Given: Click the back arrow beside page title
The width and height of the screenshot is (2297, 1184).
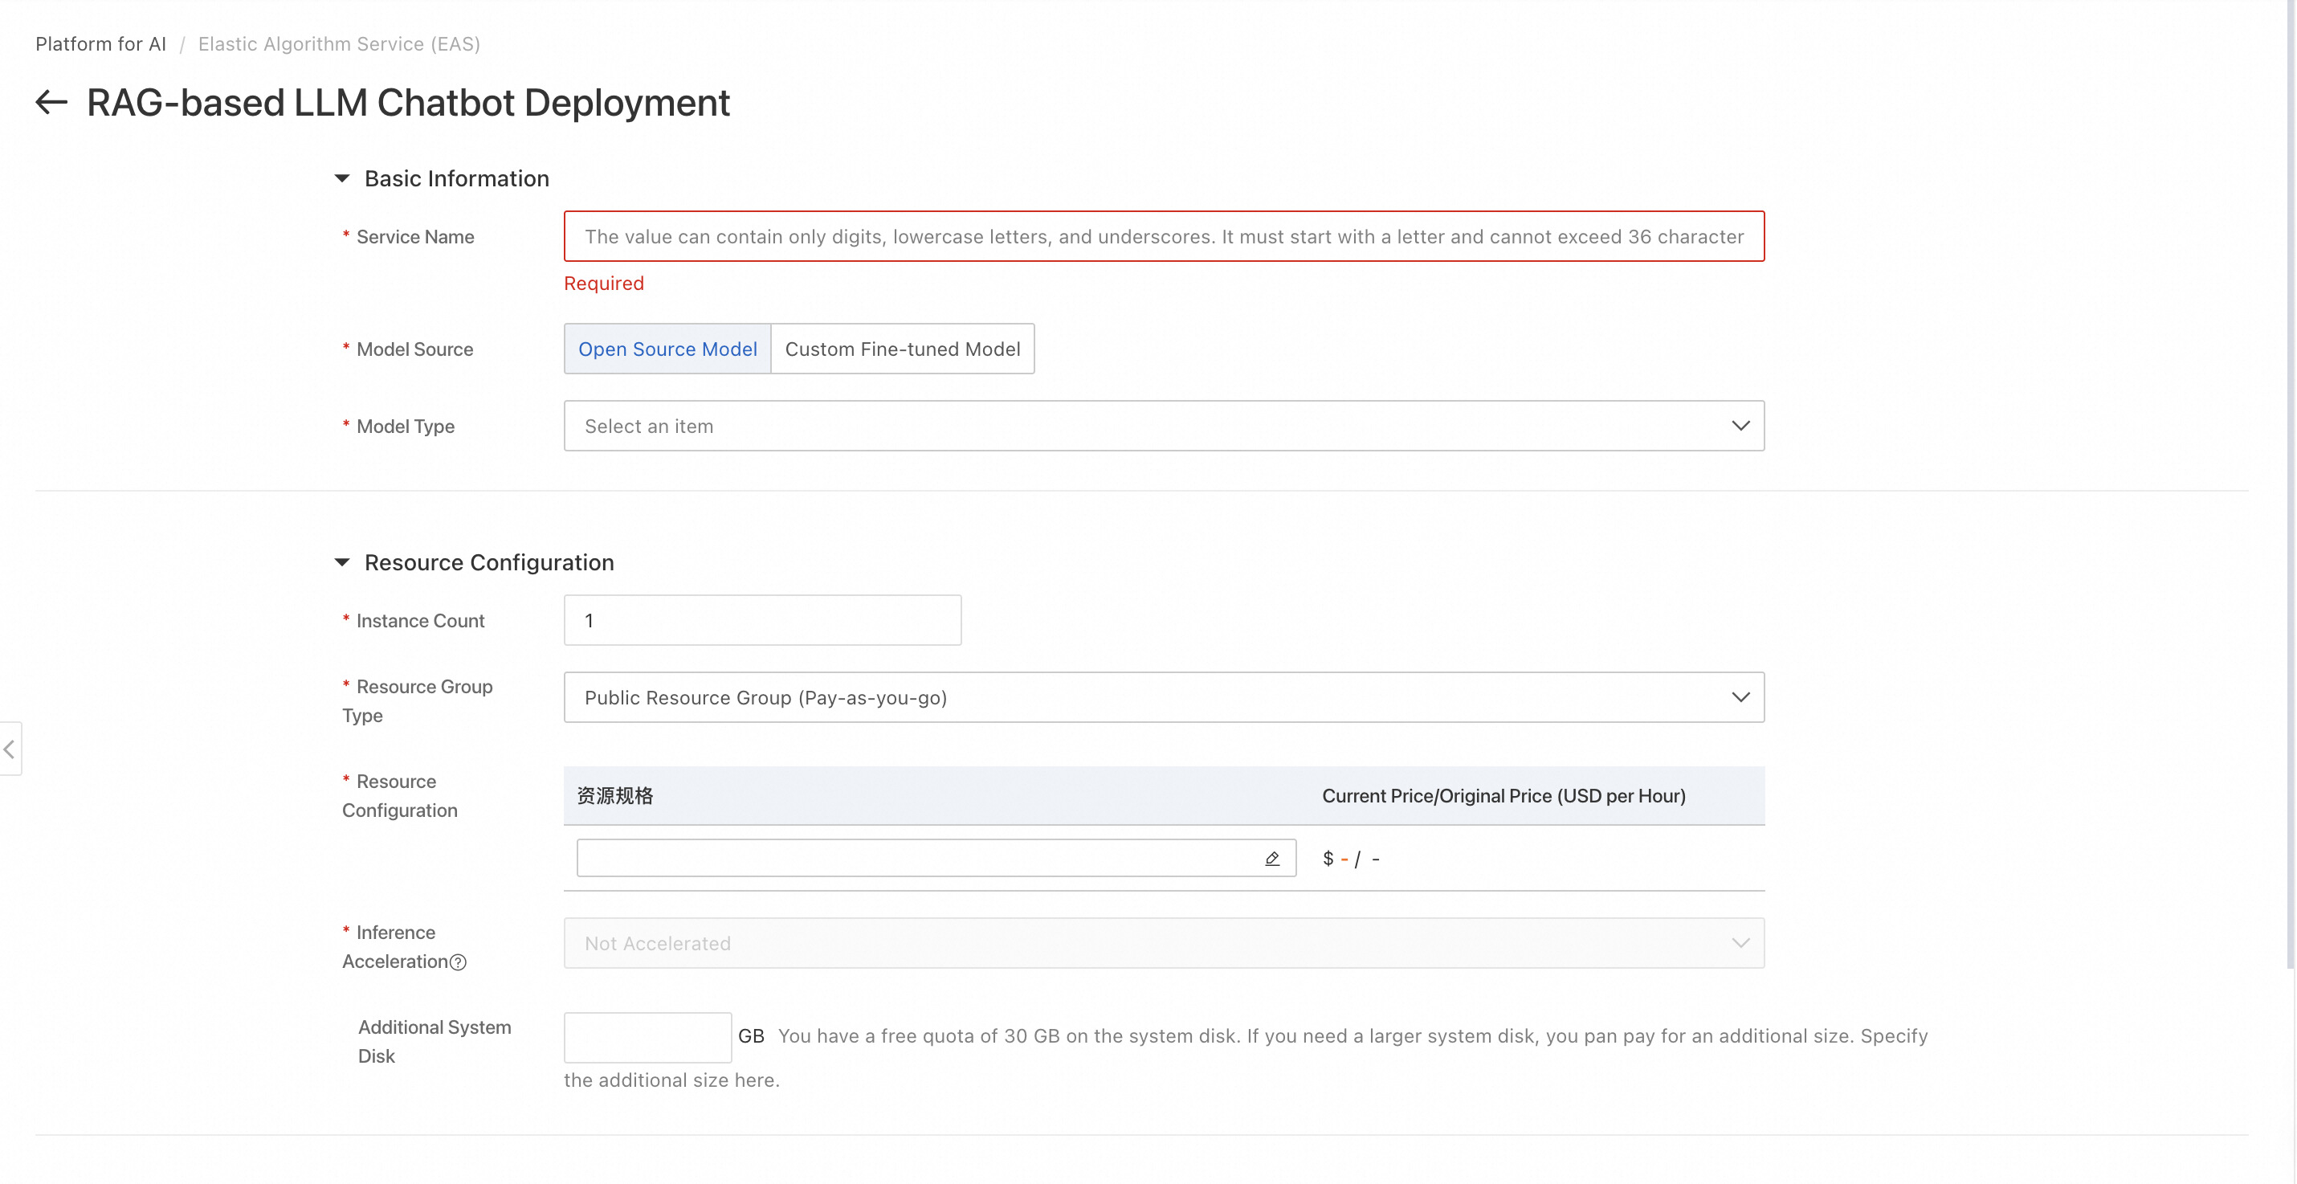Looking at the screenshot, I should click(x=51, y=103).
